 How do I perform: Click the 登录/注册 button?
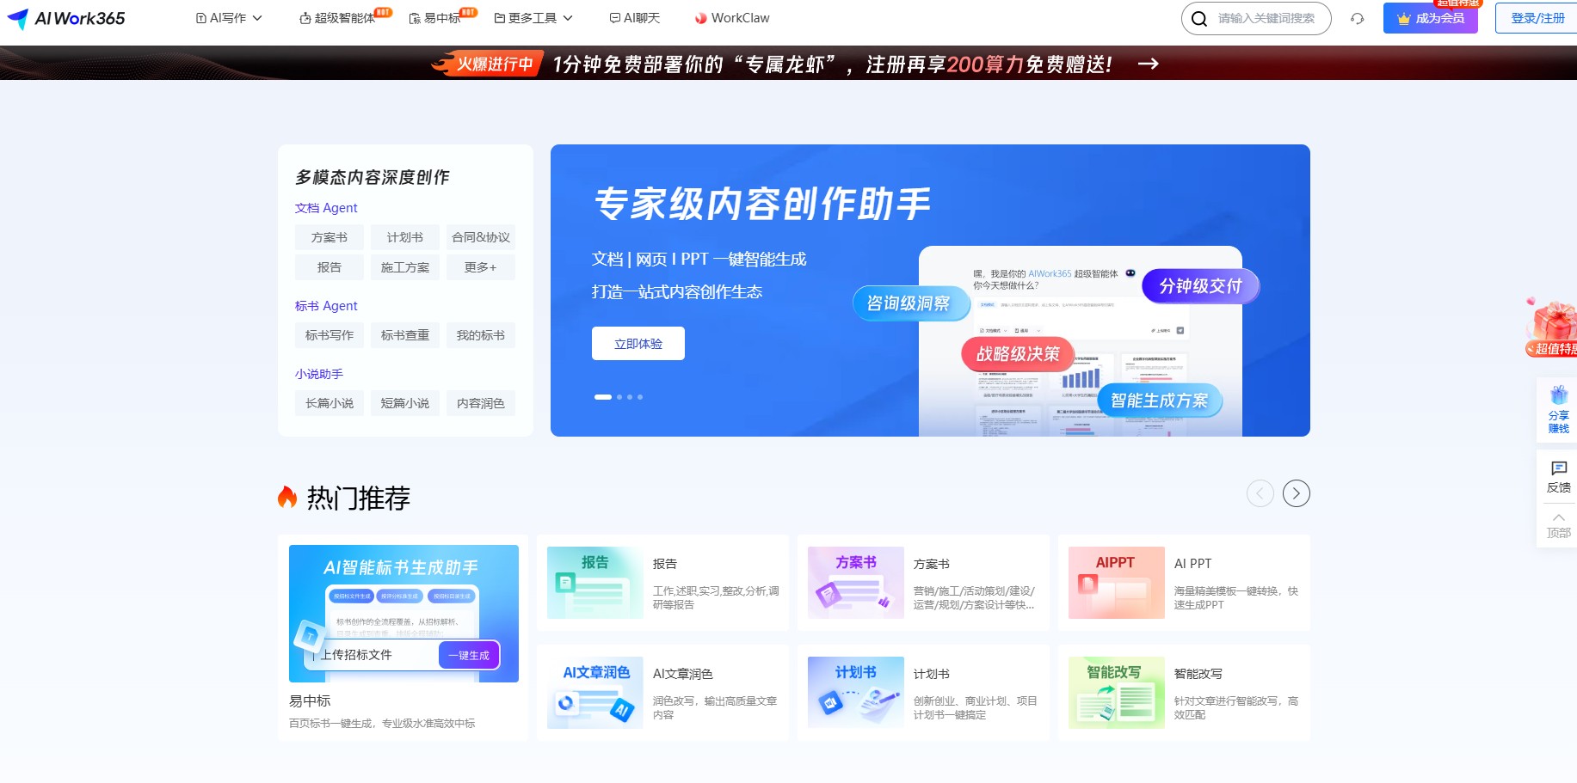[1537, 18]
